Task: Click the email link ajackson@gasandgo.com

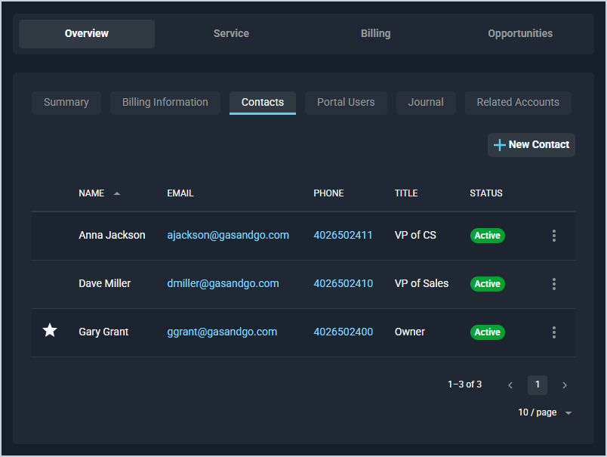Action: pos(228,235)
